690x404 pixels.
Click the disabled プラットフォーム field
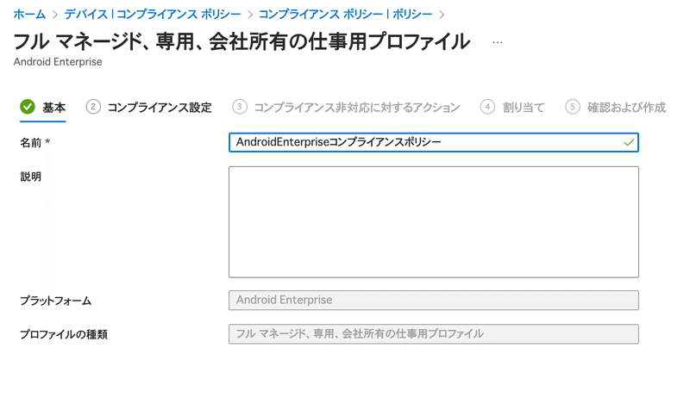(434, 301)
